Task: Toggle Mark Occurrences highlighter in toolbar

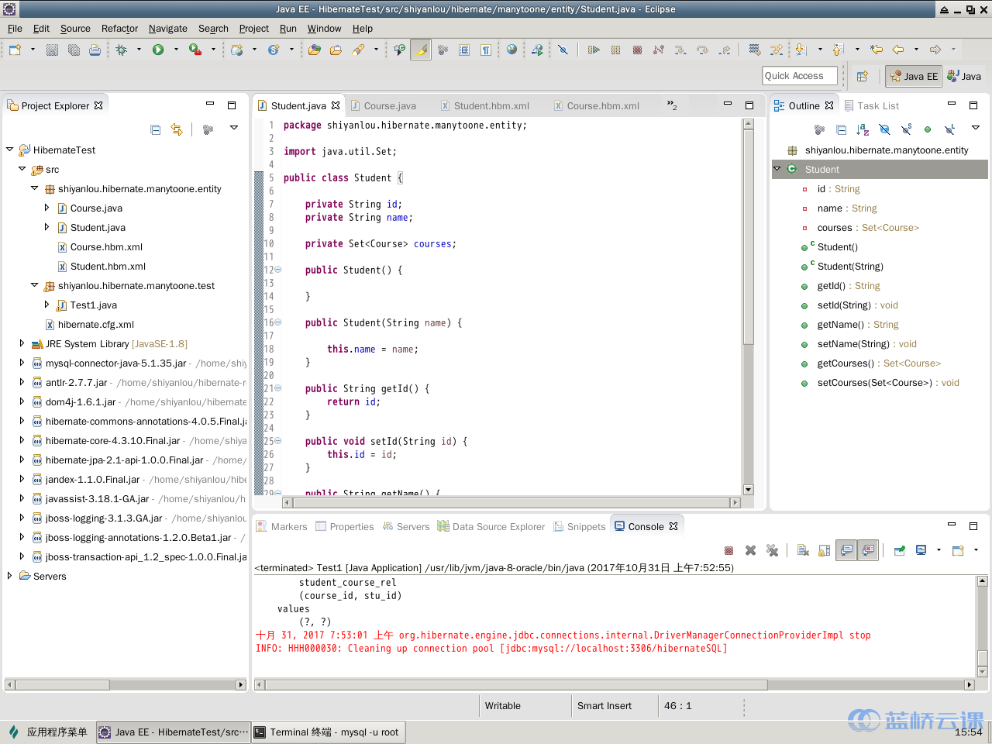Action: [421, 50]
